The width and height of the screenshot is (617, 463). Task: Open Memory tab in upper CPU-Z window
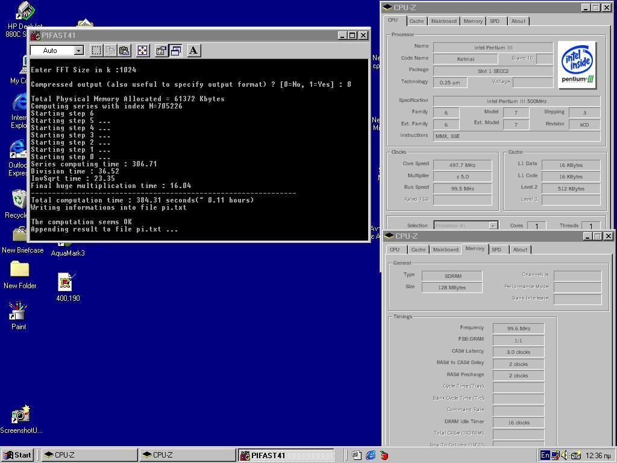click(473, 21)
